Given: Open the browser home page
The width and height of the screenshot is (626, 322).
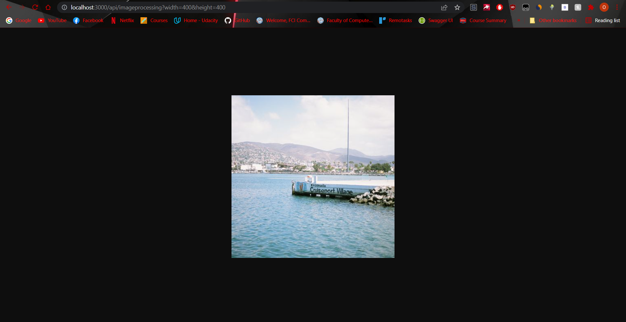Looking at the screenshot, I should 48,7.
